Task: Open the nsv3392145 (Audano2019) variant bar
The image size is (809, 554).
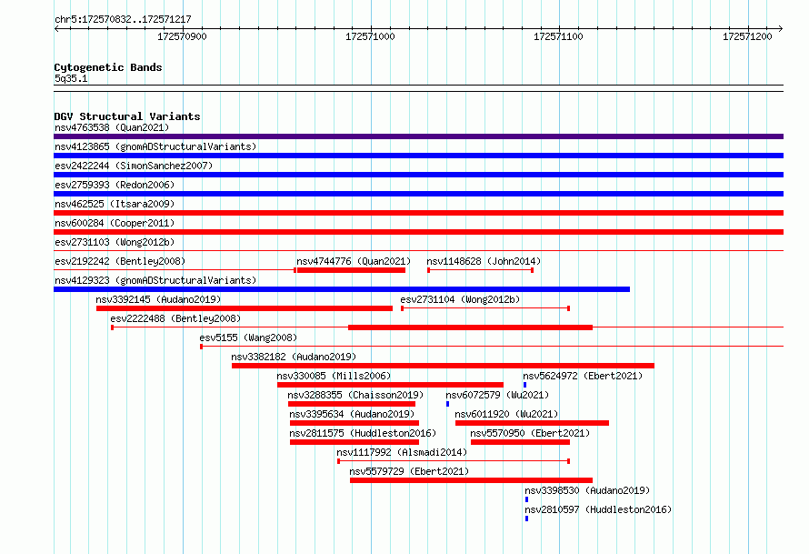Action: (x=245, y=308)
